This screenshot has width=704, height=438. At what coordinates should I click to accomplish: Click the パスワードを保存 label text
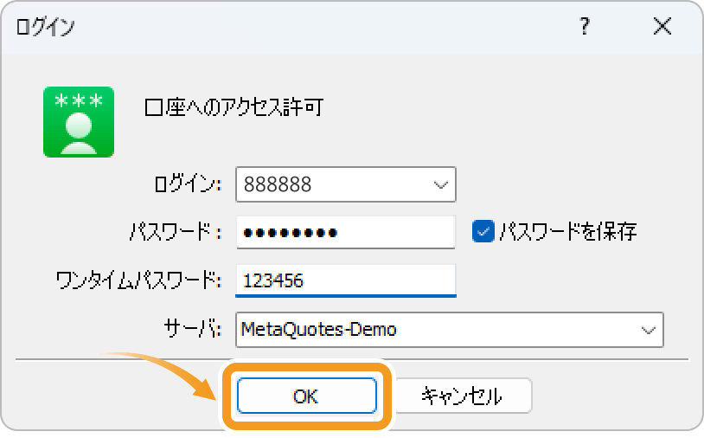(x=568, y=232)
